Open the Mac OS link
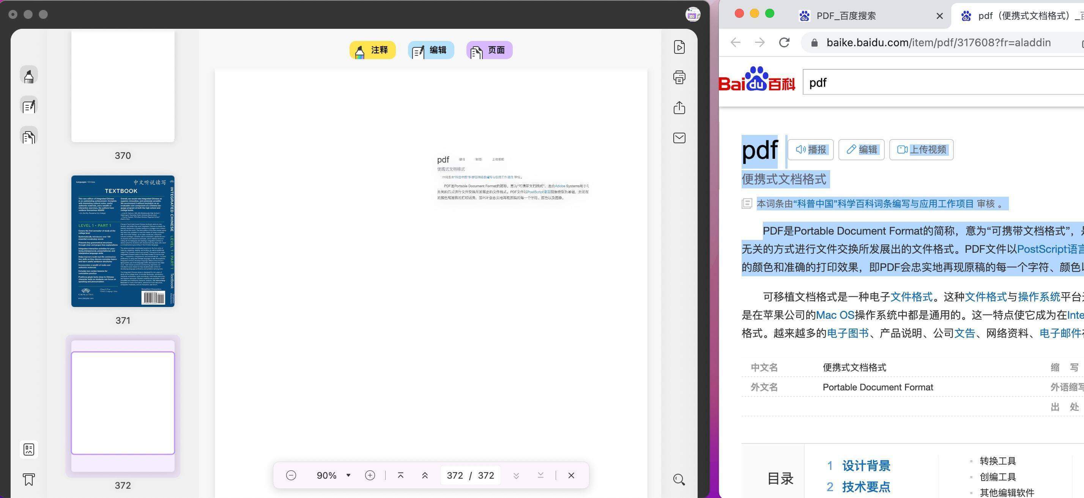Viewport: 1084px width, 498px height. (835, 315)
